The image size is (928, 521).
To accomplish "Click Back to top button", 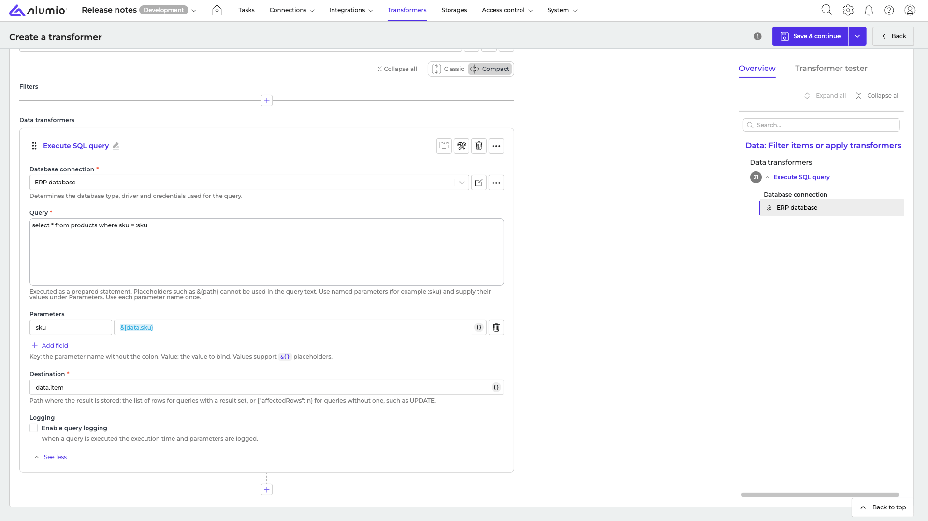I will 883,507.
